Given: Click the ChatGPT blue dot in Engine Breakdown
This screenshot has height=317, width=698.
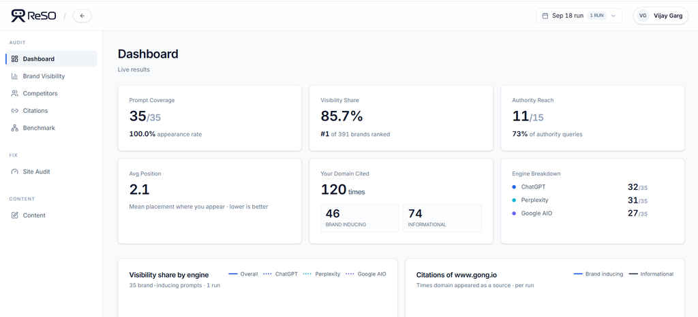Looking at the screenshot, I should tap(514, 187).
